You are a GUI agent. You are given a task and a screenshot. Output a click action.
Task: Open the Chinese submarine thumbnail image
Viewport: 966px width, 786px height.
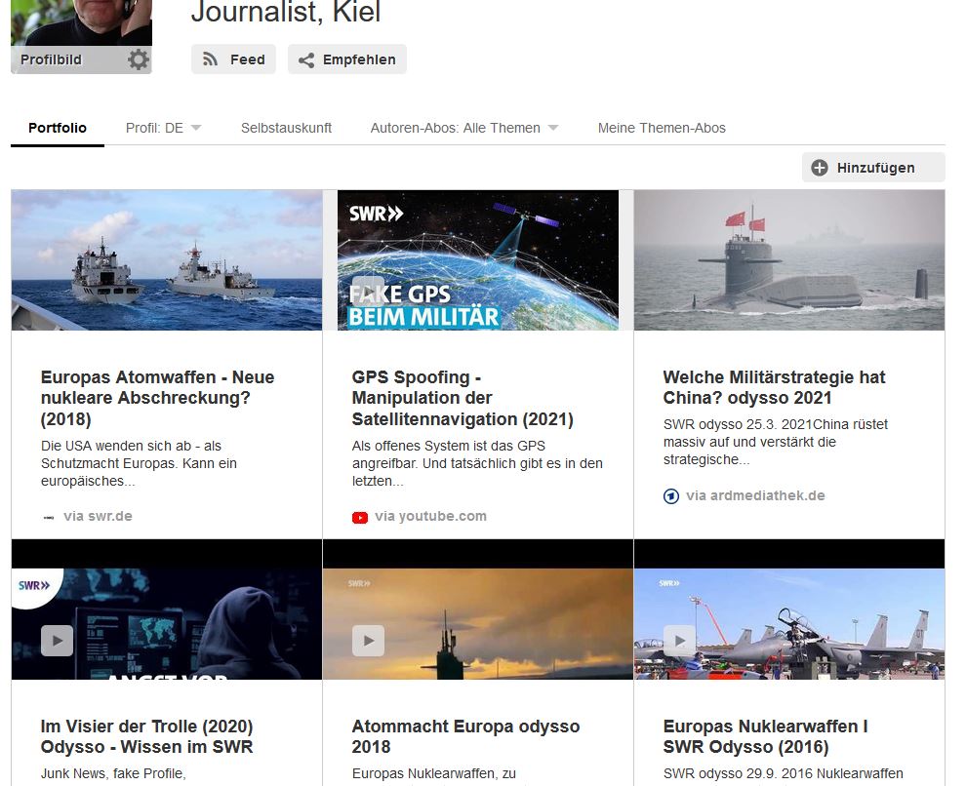pos(788,260)
